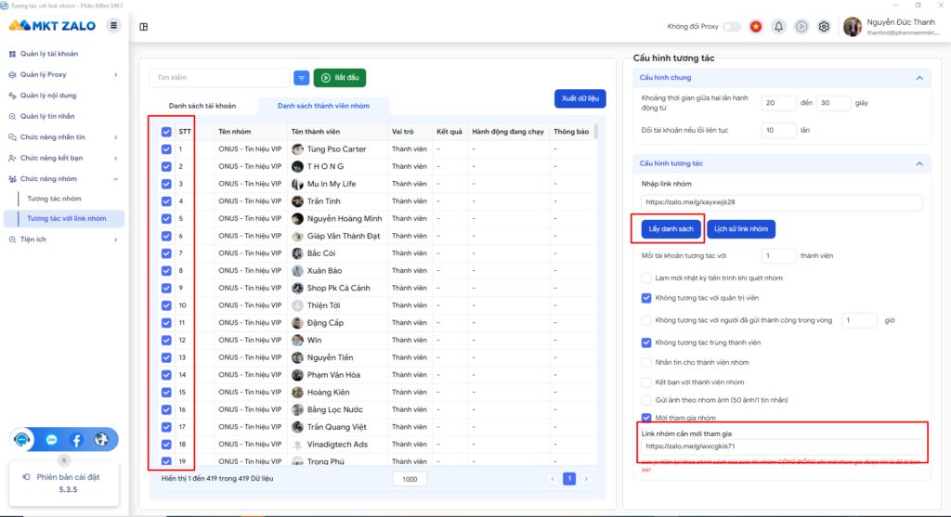Click the Lịch sử link nhóm button
The image size is (951, 517).
click(x=740, y=228)
